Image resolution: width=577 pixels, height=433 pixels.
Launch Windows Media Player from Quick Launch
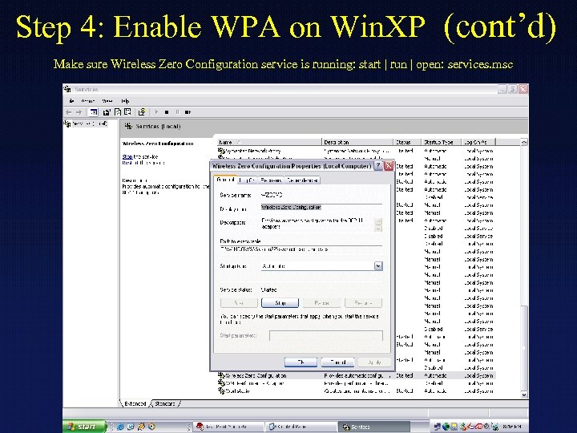tap(151, 427)
